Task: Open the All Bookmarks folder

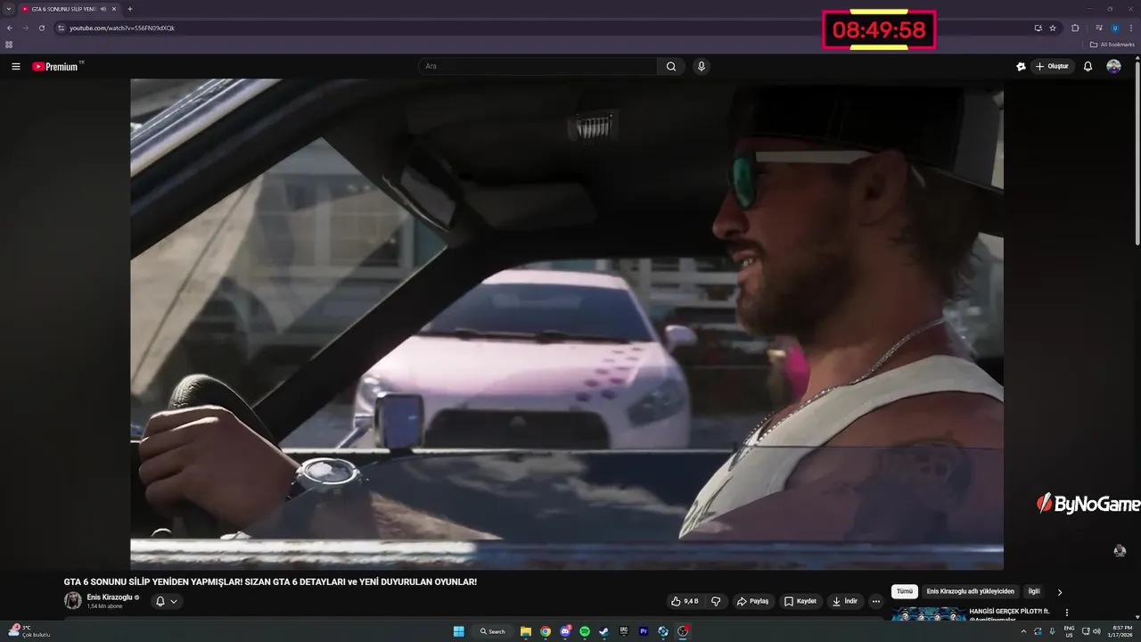Action: tap(1112, 45)
